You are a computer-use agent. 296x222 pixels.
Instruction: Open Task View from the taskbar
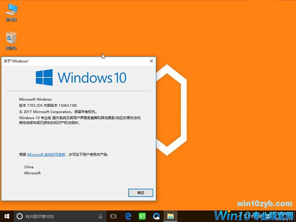point(113,216)
